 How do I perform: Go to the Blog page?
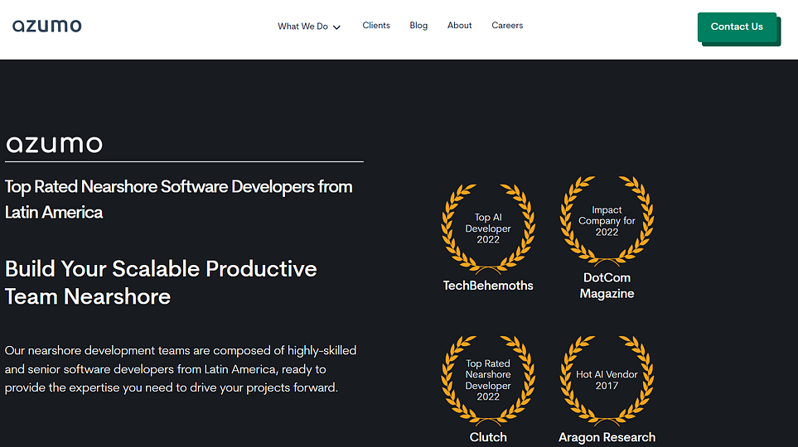coord(418,26)
